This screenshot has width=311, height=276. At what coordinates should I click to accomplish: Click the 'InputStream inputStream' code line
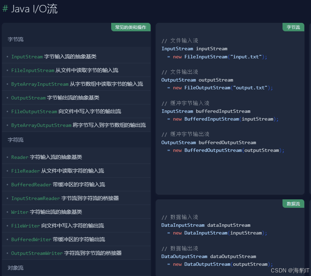pos(194,49)
